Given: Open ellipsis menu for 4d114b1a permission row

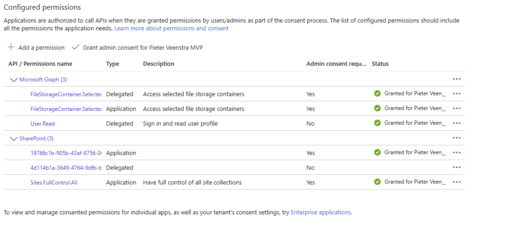Looking at the screenshot, I should [x=457, y=167].
